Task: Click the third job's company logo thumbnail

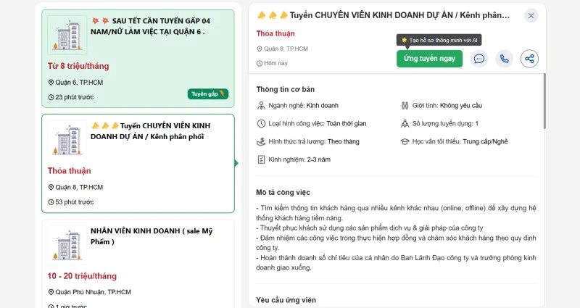Action: [67, 244]
